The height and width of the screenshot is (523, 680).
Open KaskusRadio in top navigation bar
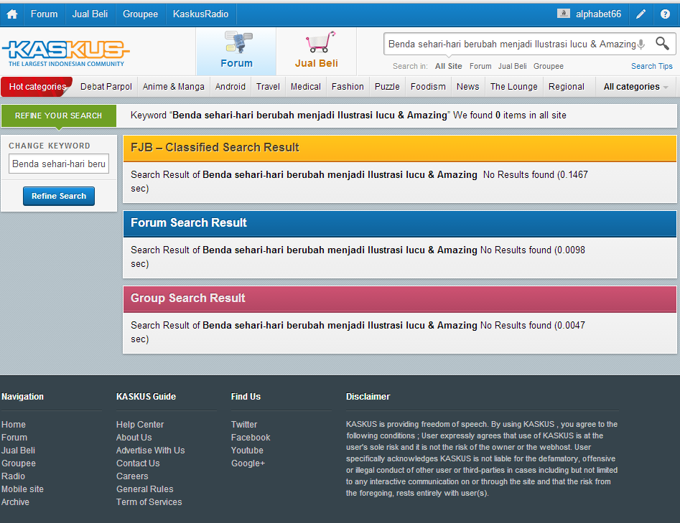200,14
